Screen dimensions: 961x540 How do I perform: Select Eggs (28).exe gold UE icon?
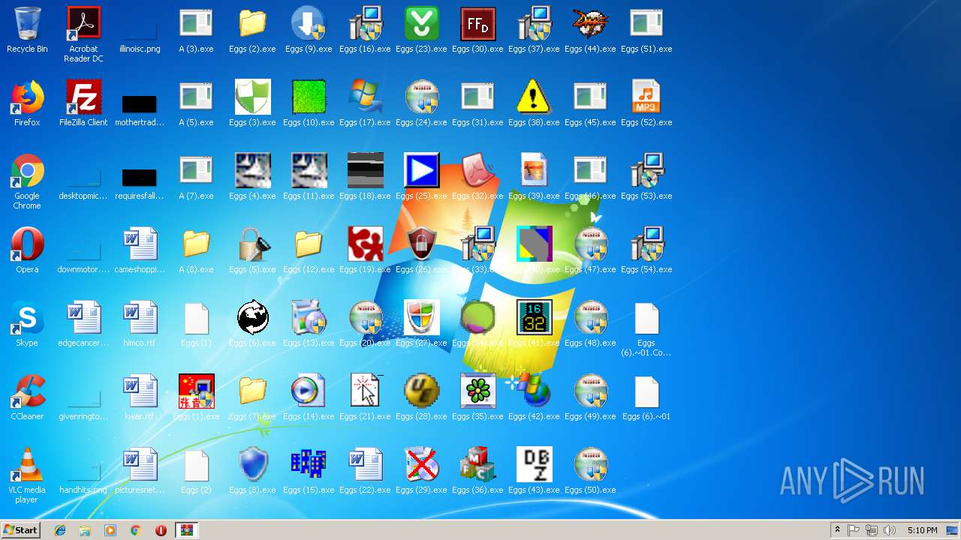(421, 397)
